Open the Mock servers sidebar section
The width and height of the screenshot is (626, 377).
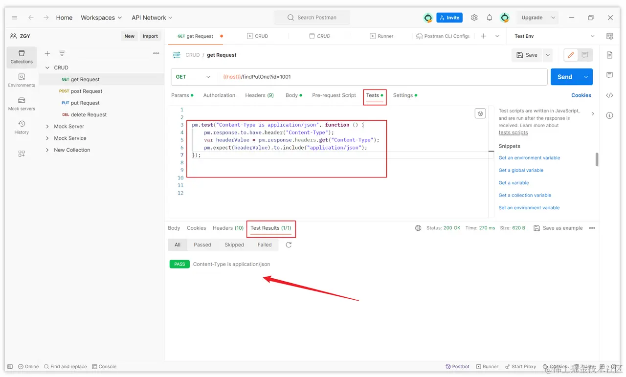(x=22, y=104)
